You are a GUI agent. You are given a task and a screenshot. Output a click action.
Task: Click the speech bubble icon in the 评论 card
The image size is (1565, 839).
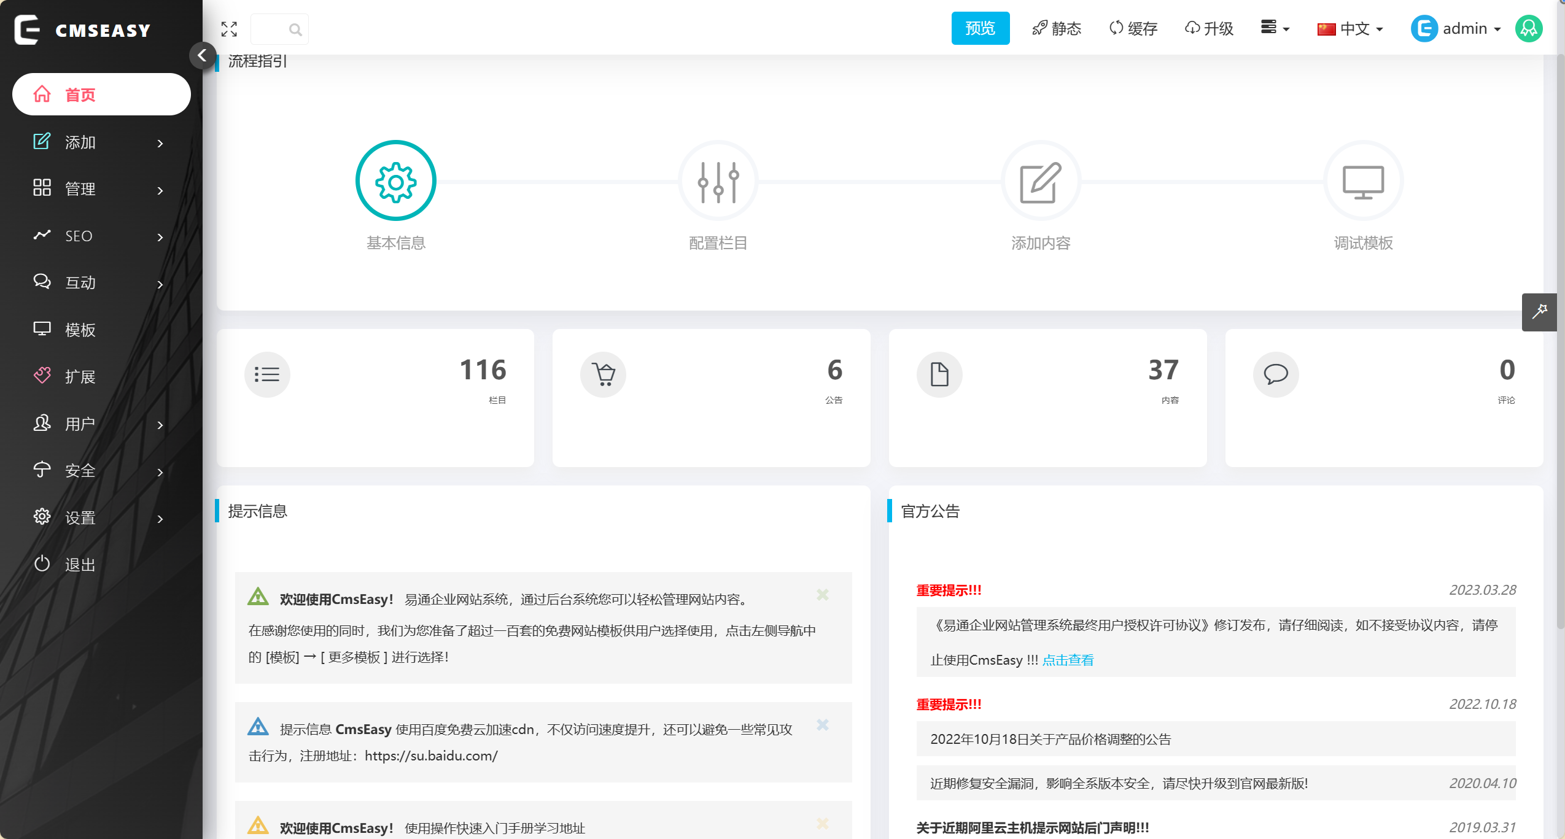1276,374
